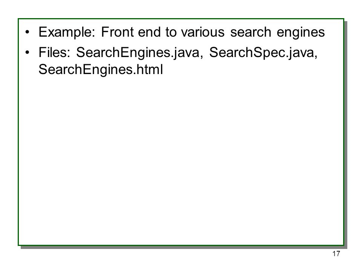This screenshot has height=272, width=362.
Task: Click the empty white area of the slide body
Action: tap(181, 159)
